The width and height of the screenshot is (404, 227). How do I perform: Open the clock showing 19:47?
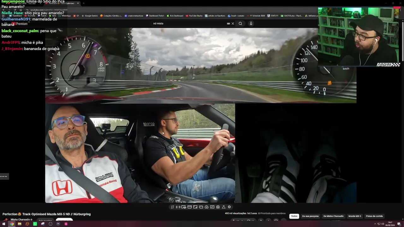tap(390, 224)
